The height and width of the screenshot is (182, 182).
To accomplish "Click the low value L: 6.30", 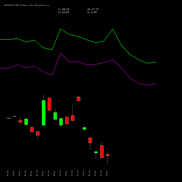I will click(92, 12).
